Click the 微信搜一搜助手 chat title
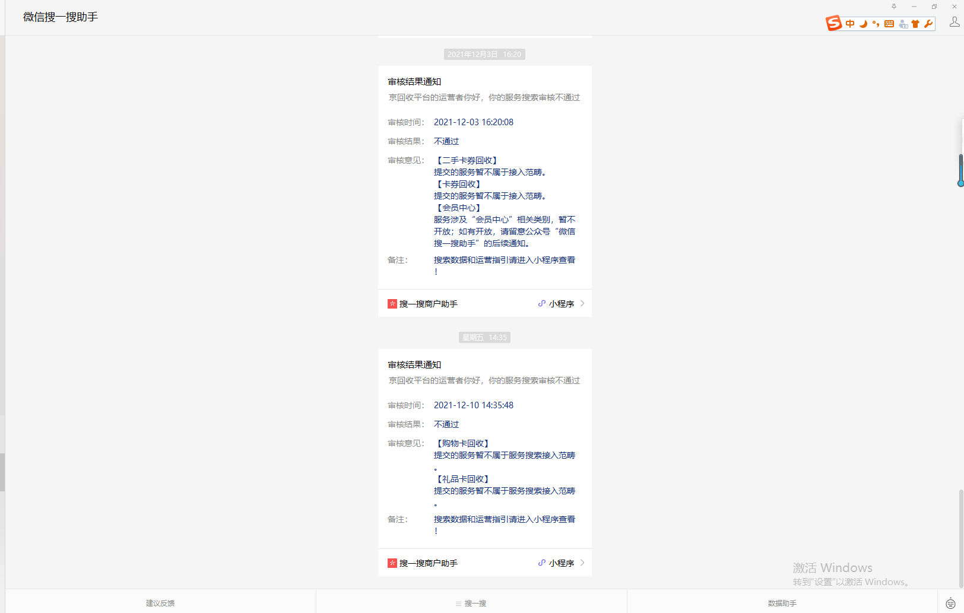This screenshot has width=964, height=613. point(61,17)
